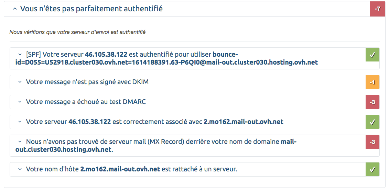389x192 pixels.
Task: Click the section title "Vous n'êtes pas parfaitement authentifié"
Action: [91, 9]
